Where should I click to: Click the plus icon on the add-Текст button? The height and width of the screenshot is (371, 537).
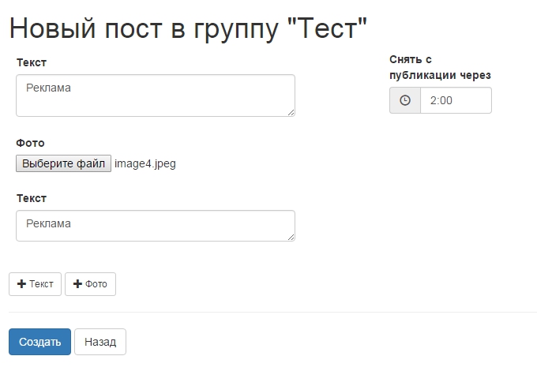[x=21, y=284]
